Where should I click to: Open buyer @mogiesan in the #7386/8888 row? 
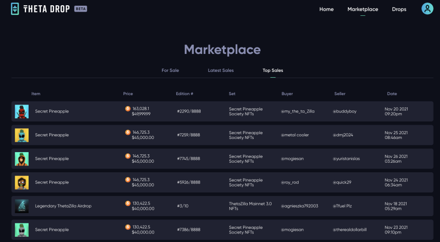pos(292,230)
